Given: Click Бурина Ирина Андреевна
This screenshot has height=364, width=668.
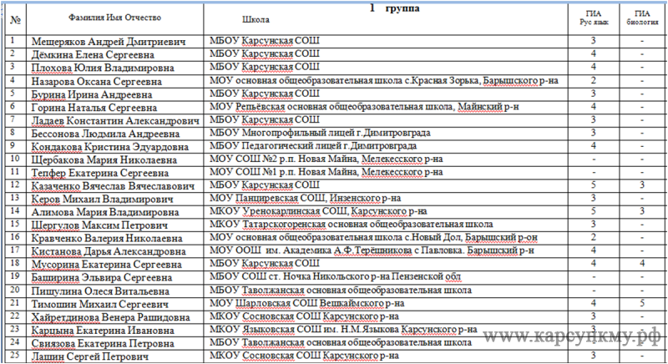Looking at the screenshot, I should (92, 94).
